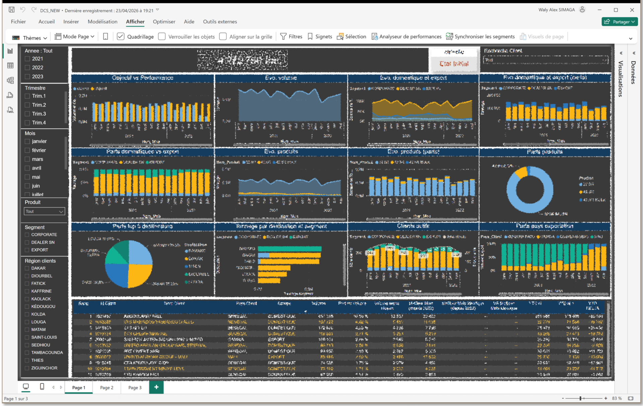The image size is (643, 406).
Task: Check SAINT-LOUIS in Région clients slicer
Action: pos(27,337)
